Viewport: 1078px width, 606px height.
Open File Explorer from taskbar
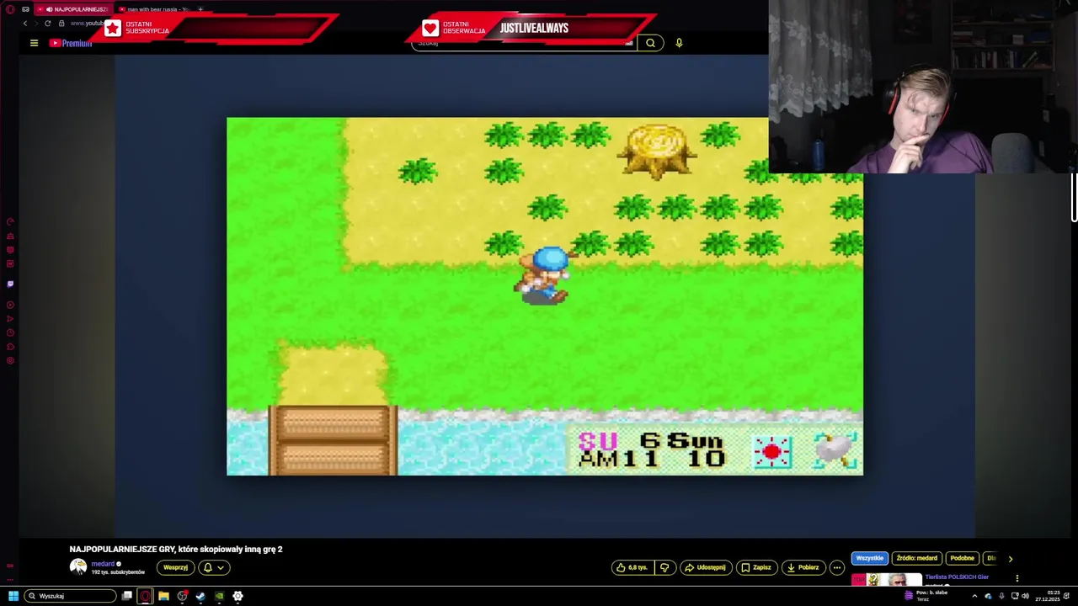point(163,596)
